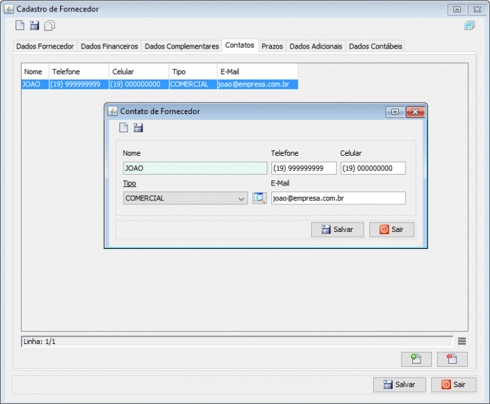Switch to the Dados Contábeis tab
The width and height of the screenshot is (490, 404).
point(375,47)
